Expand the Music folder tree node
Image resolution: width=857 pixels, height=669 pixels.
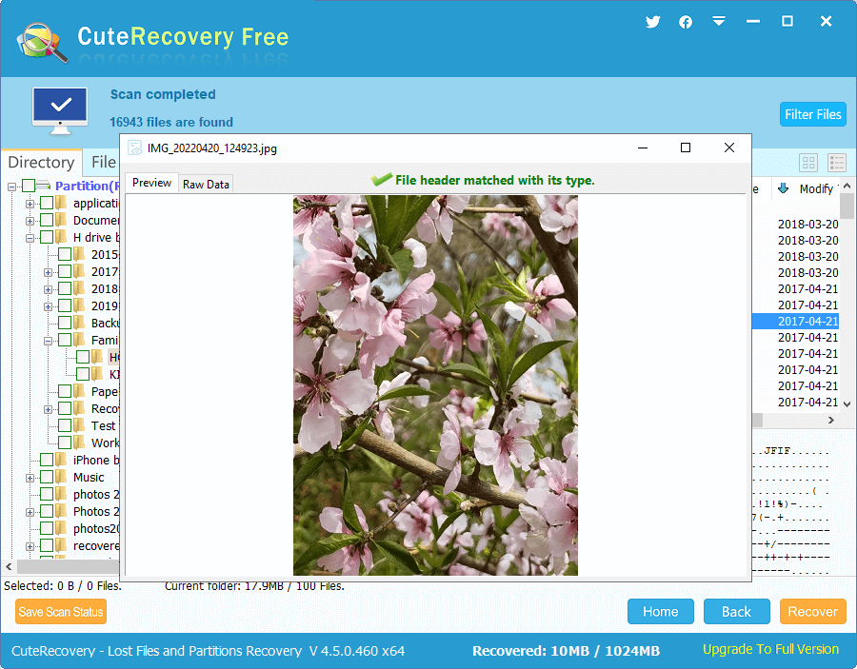[x=30, y=478]
